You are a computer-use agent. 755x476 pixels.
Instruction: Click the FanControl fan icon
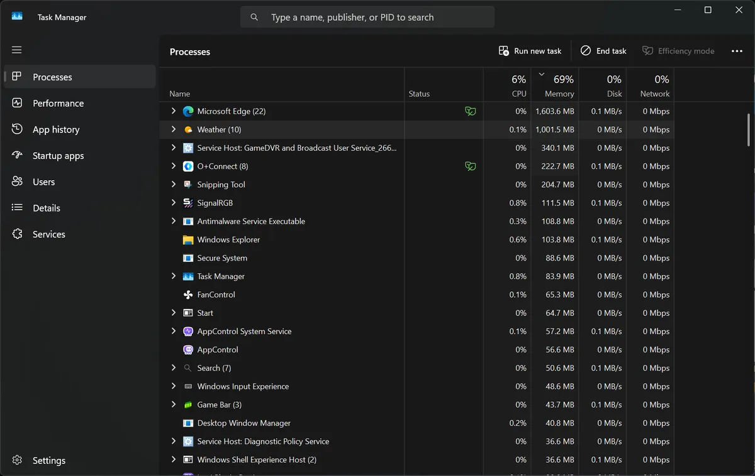[187, 295]
